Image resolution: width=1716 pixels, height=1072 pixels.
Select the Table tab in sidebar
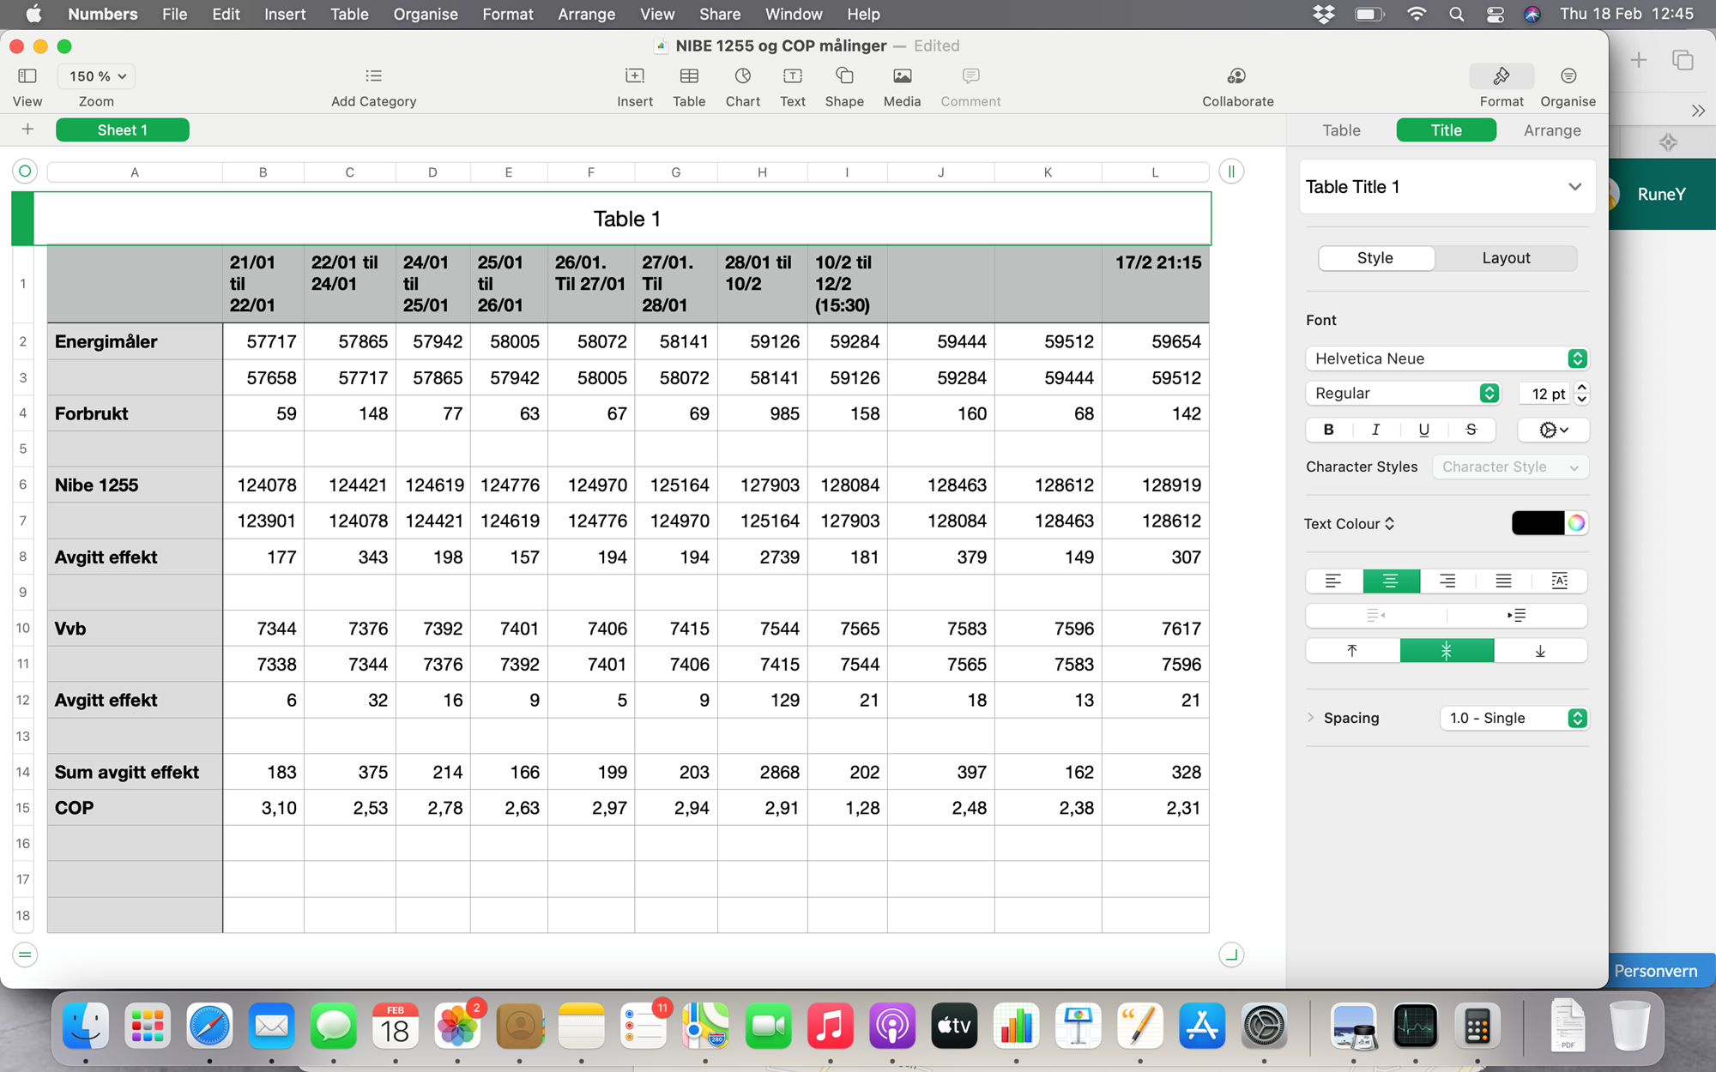[1340, 129]
